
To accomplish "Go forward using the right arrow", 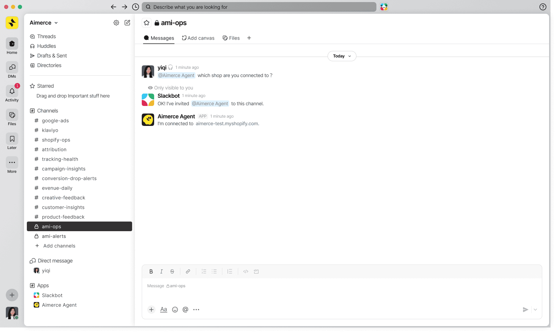I will click(125, 7).
